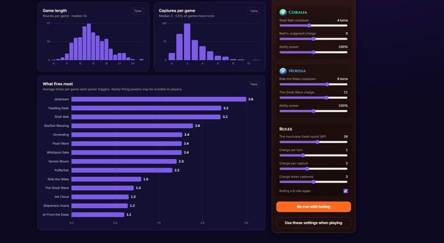This screenshot has width=444, height=243.
Task: Click Use these settings when playing
Action: coord(313,223)
